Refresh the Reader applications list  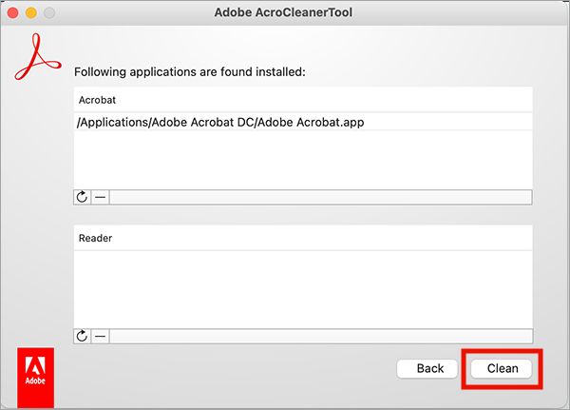pos(82,336)
